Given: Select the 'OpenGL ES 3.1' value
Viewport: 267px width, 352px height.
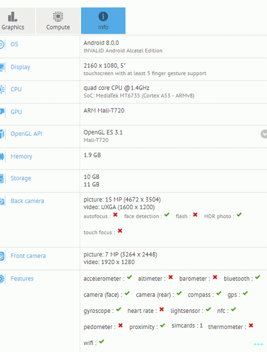Looking at the screenshot, I should (x=103, y=132).
